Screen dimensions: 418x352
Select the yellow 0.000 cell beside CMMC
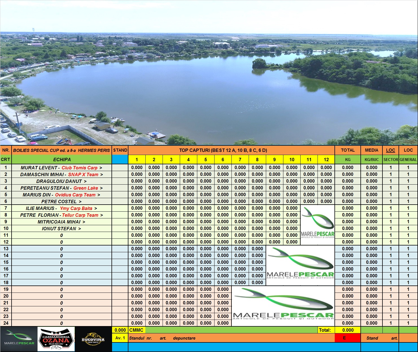120,330
